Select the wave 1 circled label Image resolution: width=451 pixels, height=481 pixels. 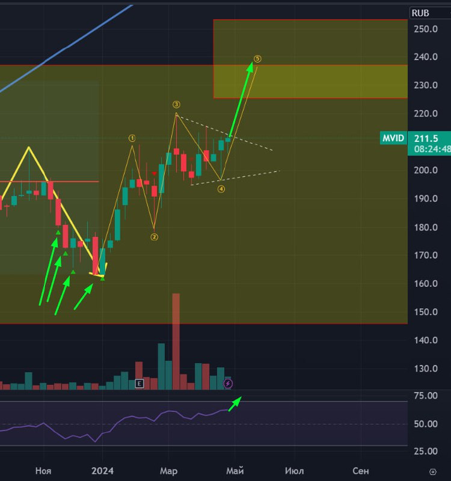coord(132,138)
